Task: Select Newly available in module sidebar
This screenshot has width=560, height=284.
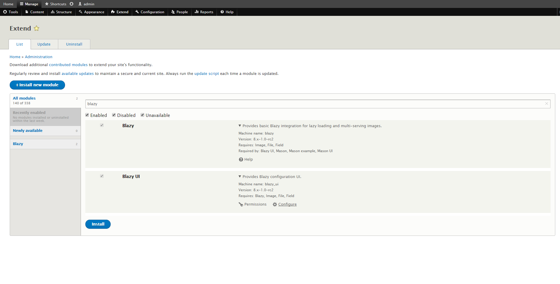Action: point(28,131)
